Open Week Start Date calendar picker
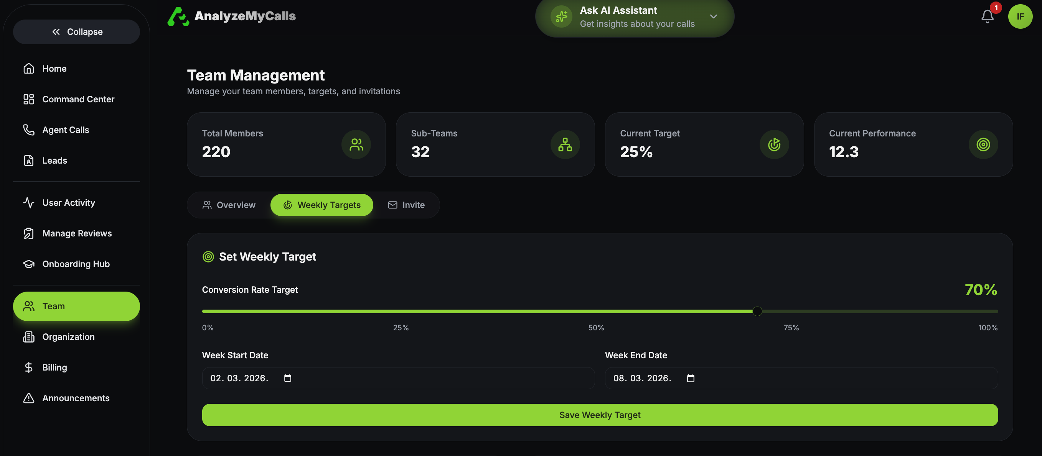The width and height of the screenshot is (1042, 456). pyautogui.click(x=288, y=378)
